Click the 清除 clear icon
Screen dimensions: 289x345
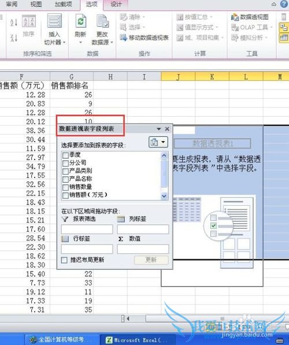pyautogui.click(x=124, y=17)
